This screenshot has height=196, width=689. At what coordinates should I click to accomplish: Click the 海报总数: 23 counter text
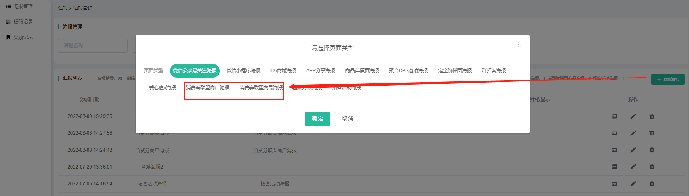tap(110, 78)
